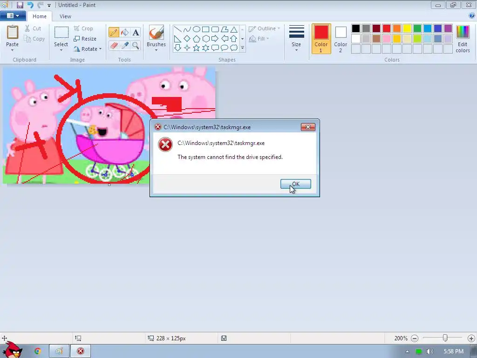Choose the Curve shape
Screen dimensions: 477x358
[187, 29]
